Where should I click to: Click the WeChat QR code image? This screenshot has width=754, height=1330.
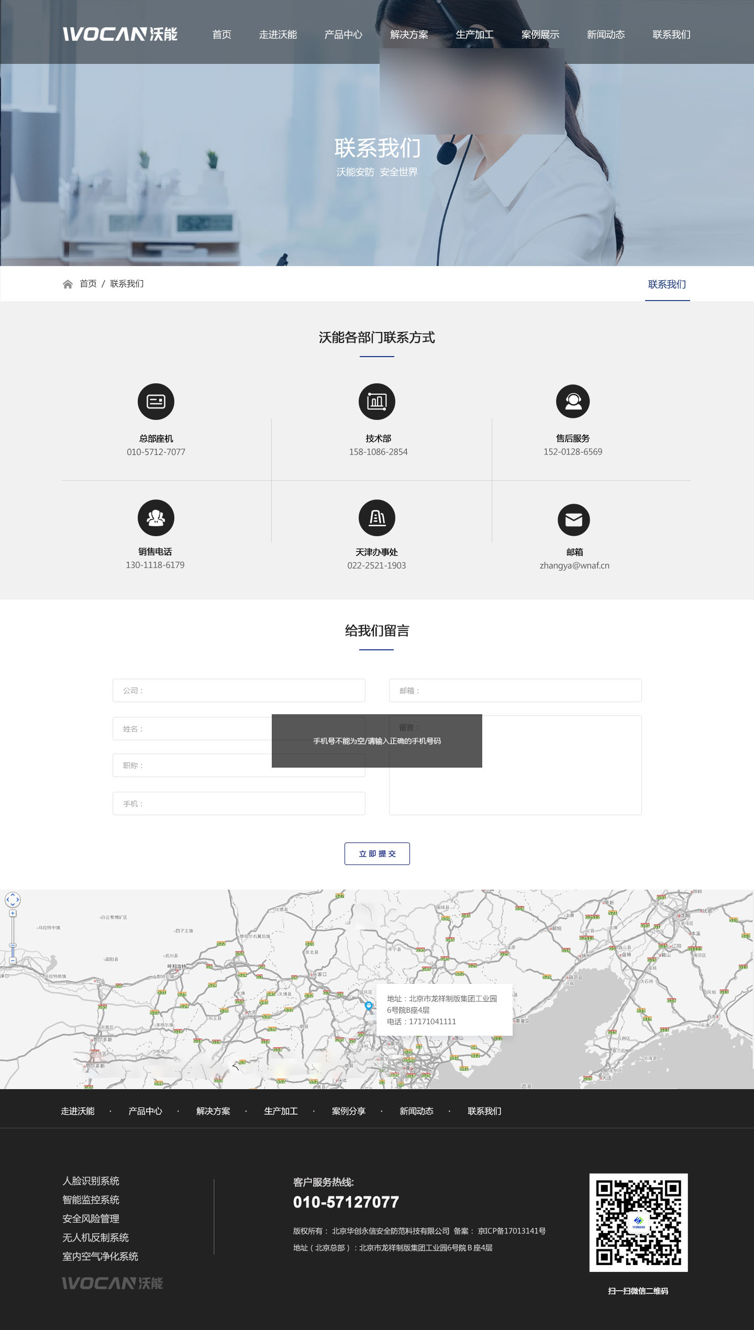pyautogui.click(x=638, y=1223)
